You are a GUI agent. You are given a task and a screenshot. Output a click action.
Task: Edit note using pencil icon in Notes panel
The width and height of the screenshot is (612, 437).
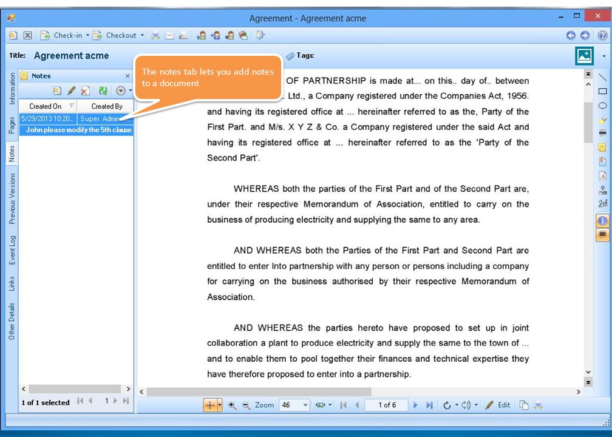[71, 91]
